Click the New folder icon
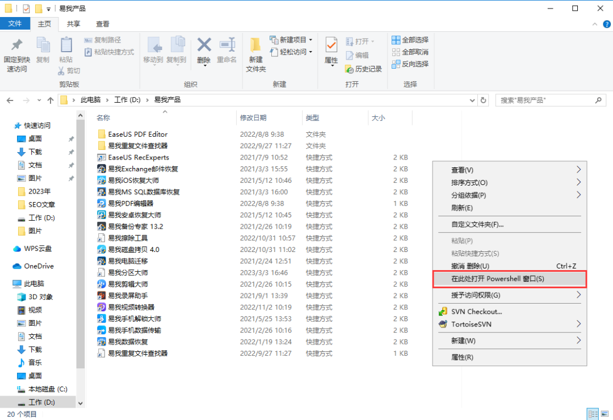The height and width of the screenshot is (420, 613). pyautogui.click(x=255, y=45)
